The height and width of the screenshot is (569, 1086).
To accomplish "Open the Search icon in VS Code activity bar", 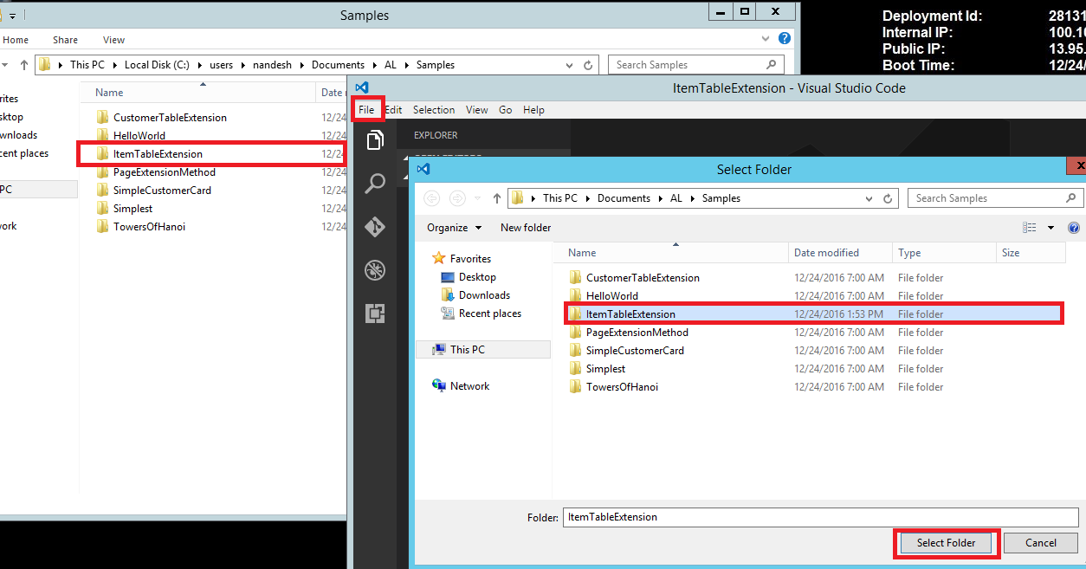I will point(375,184).
